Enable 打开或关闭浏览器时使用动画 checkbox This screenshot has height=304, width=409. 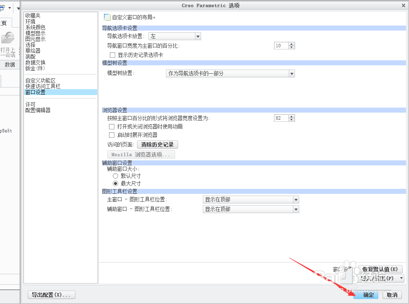click(111, 127)
